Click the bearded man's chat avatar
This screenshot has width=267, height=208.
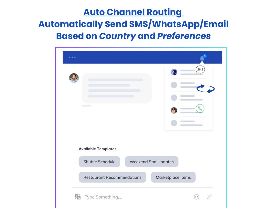(x=74, y=78)
